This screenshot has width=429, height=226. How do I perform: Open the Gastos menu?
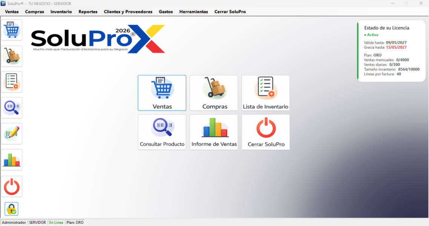point(166,12)
